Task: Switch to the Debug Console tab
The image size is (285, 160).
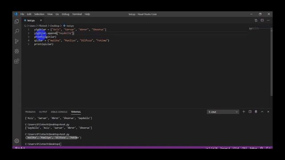Action: (59, 112)
